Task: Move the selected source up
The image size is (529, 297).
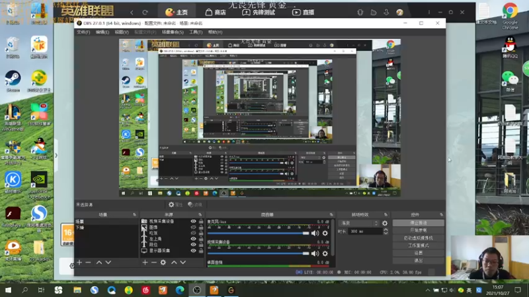Action: 174,262
